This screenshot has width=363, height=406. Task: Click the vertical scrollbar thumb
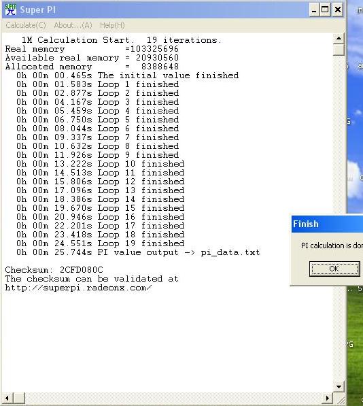click(339, 50)
